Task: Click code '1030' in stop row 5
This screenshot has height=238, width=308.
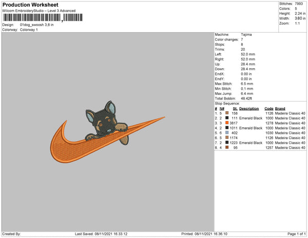Action: [269, 133]
